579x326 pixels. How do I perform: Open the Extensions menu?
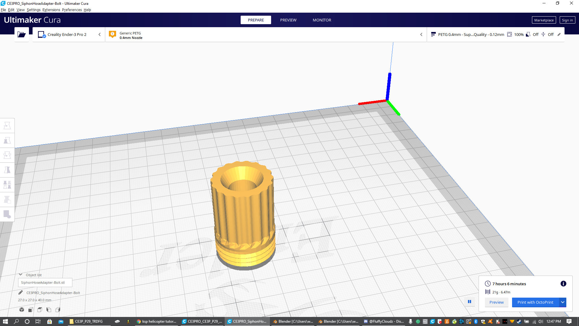(51, 10)
